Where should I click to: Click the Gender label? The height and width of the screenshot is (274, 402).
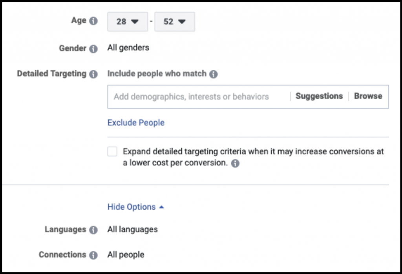tap(73, 48)
